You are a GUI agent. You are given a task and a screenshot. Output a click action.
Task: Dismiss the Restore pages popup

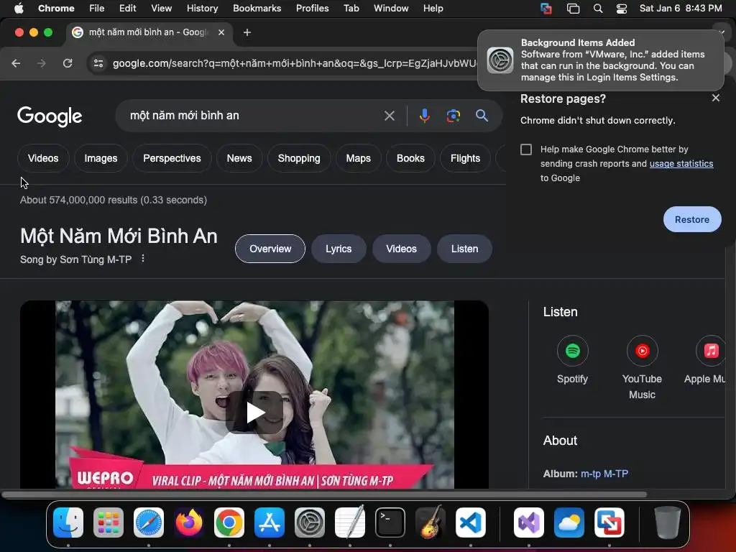coord(715,98)
